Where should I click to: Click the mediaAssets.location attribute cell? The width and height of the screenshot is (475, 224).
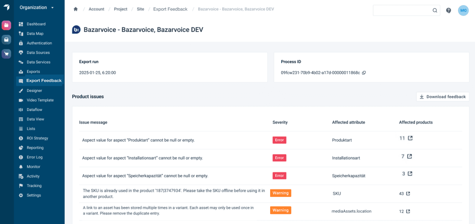tap(351, 211)
